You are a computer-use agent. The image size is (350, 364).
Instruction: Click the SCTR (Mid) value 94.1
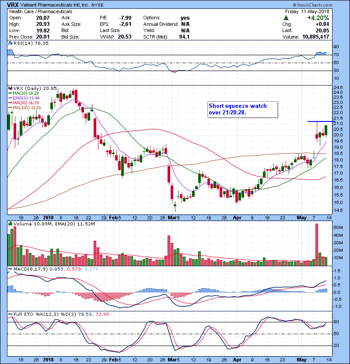click(184, 37)
